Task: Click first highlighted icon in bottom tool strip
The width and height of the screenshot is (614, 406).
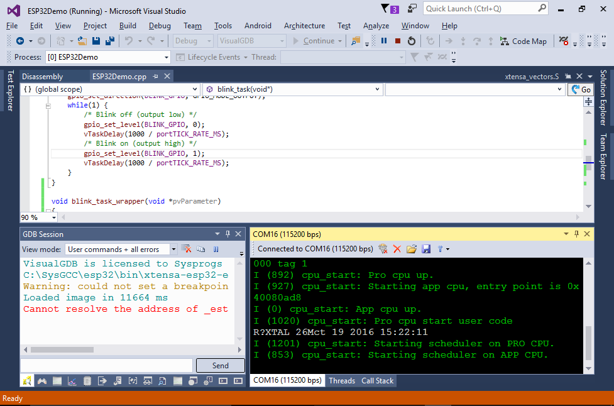Action: [x=27, y=381]
